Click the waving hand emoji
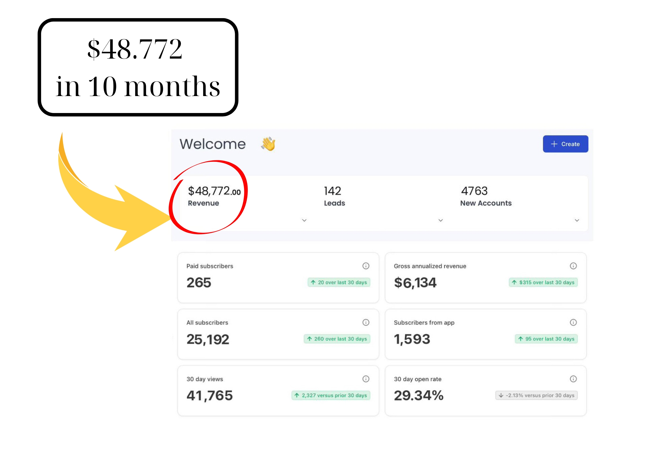This screenshot has width=668, height=472. pyautogui.click(x=268, y=144)
